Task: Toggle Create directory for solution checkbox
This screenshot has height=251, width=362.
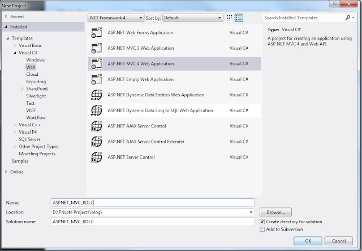Action: coord(262,222)
